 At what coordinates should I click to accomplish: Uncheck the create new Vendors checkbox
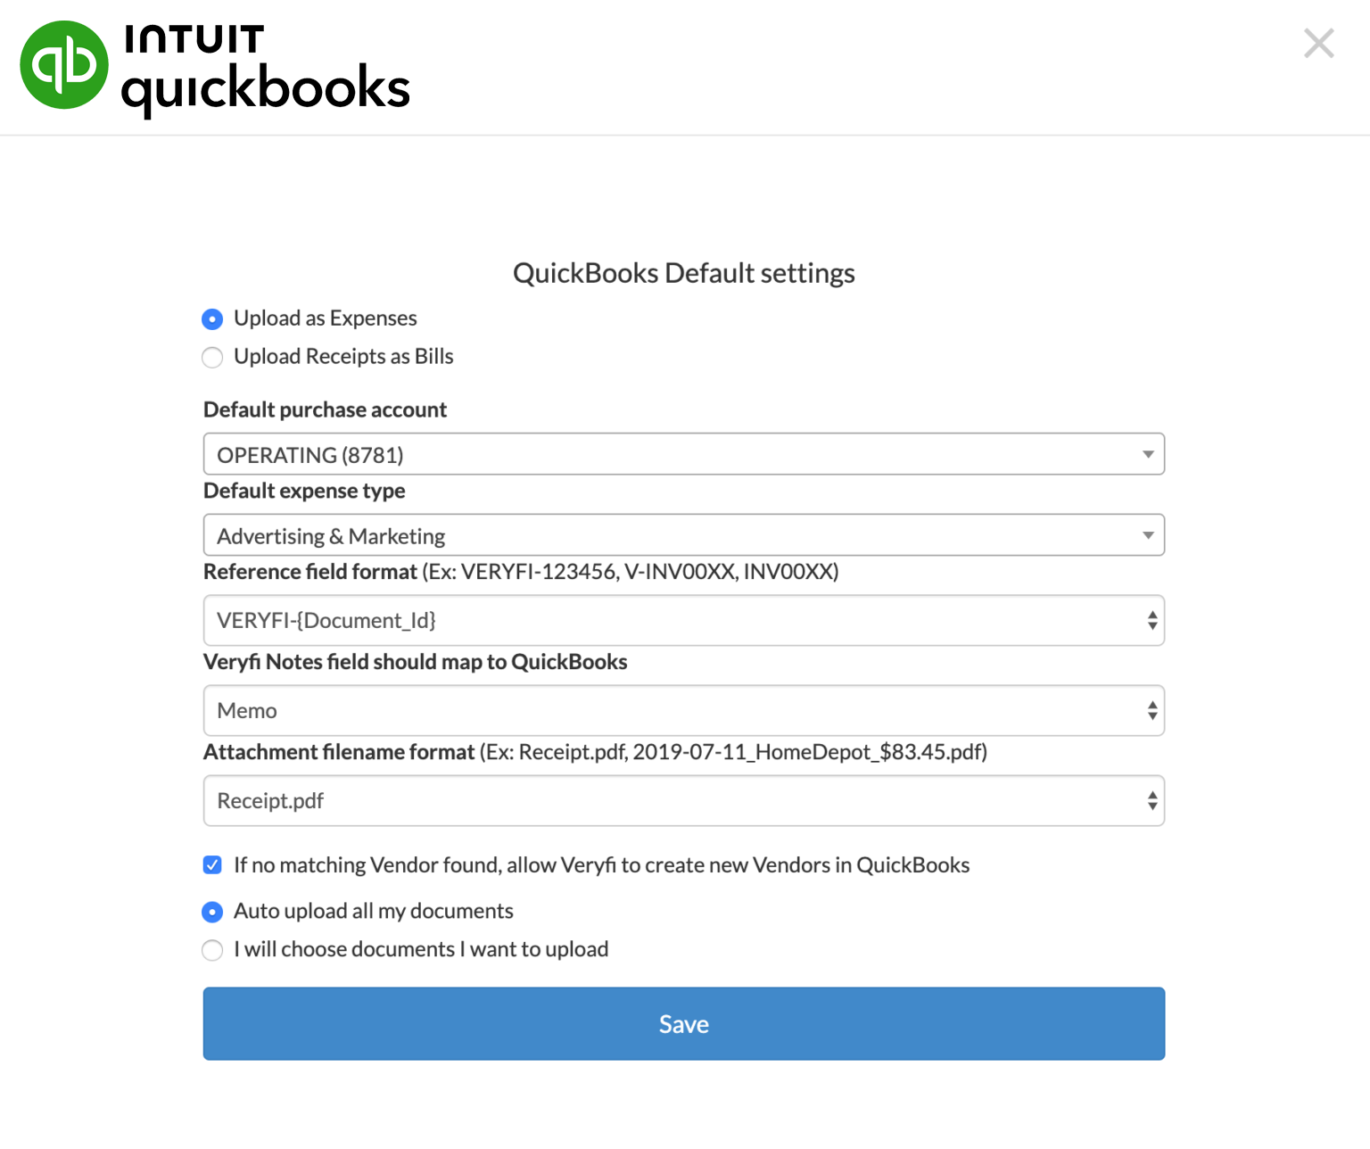212,864
